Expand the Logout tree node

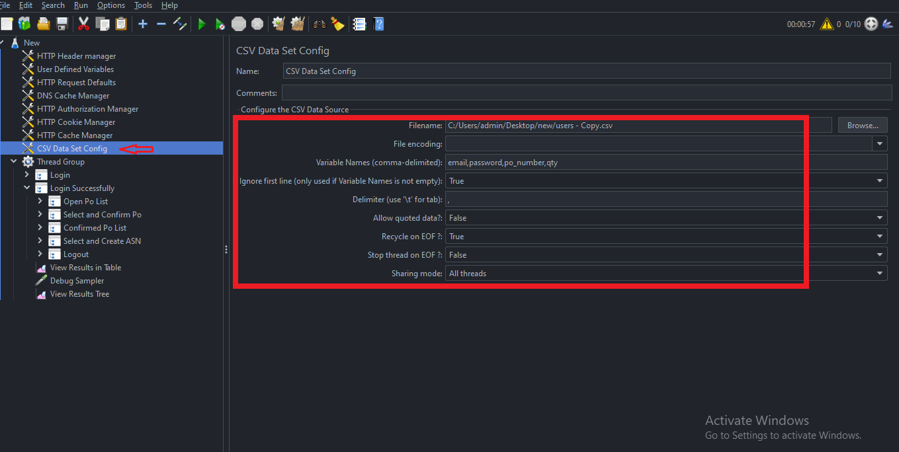tap(40, 254)
